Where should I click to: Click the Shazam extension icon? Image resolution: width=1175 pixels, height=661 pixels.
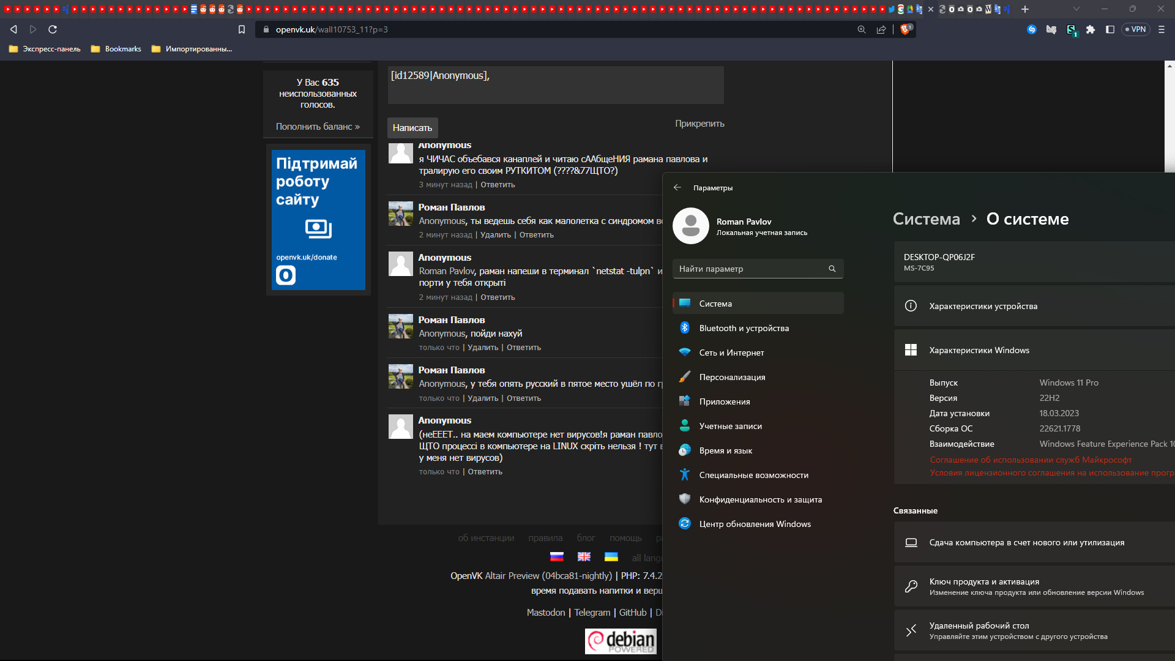(1032, 29)
